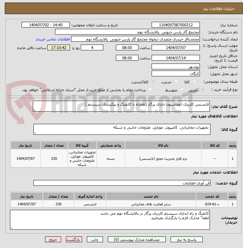Viewport: 243px width, 248px height.
Task: Select the کالا/خدمت radio button
Action: point(153,81)
